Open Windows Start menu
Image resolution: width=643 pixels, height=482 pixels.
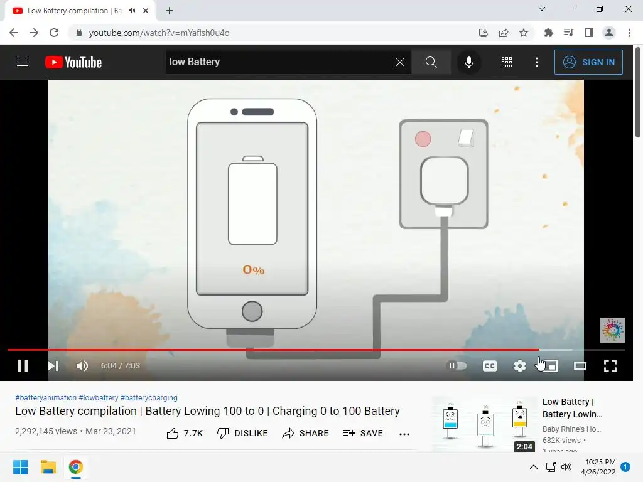pyautogui.click(x=20, y=467)
